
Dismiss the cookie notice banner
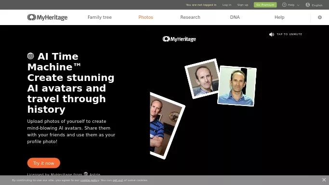coord(324,180)
